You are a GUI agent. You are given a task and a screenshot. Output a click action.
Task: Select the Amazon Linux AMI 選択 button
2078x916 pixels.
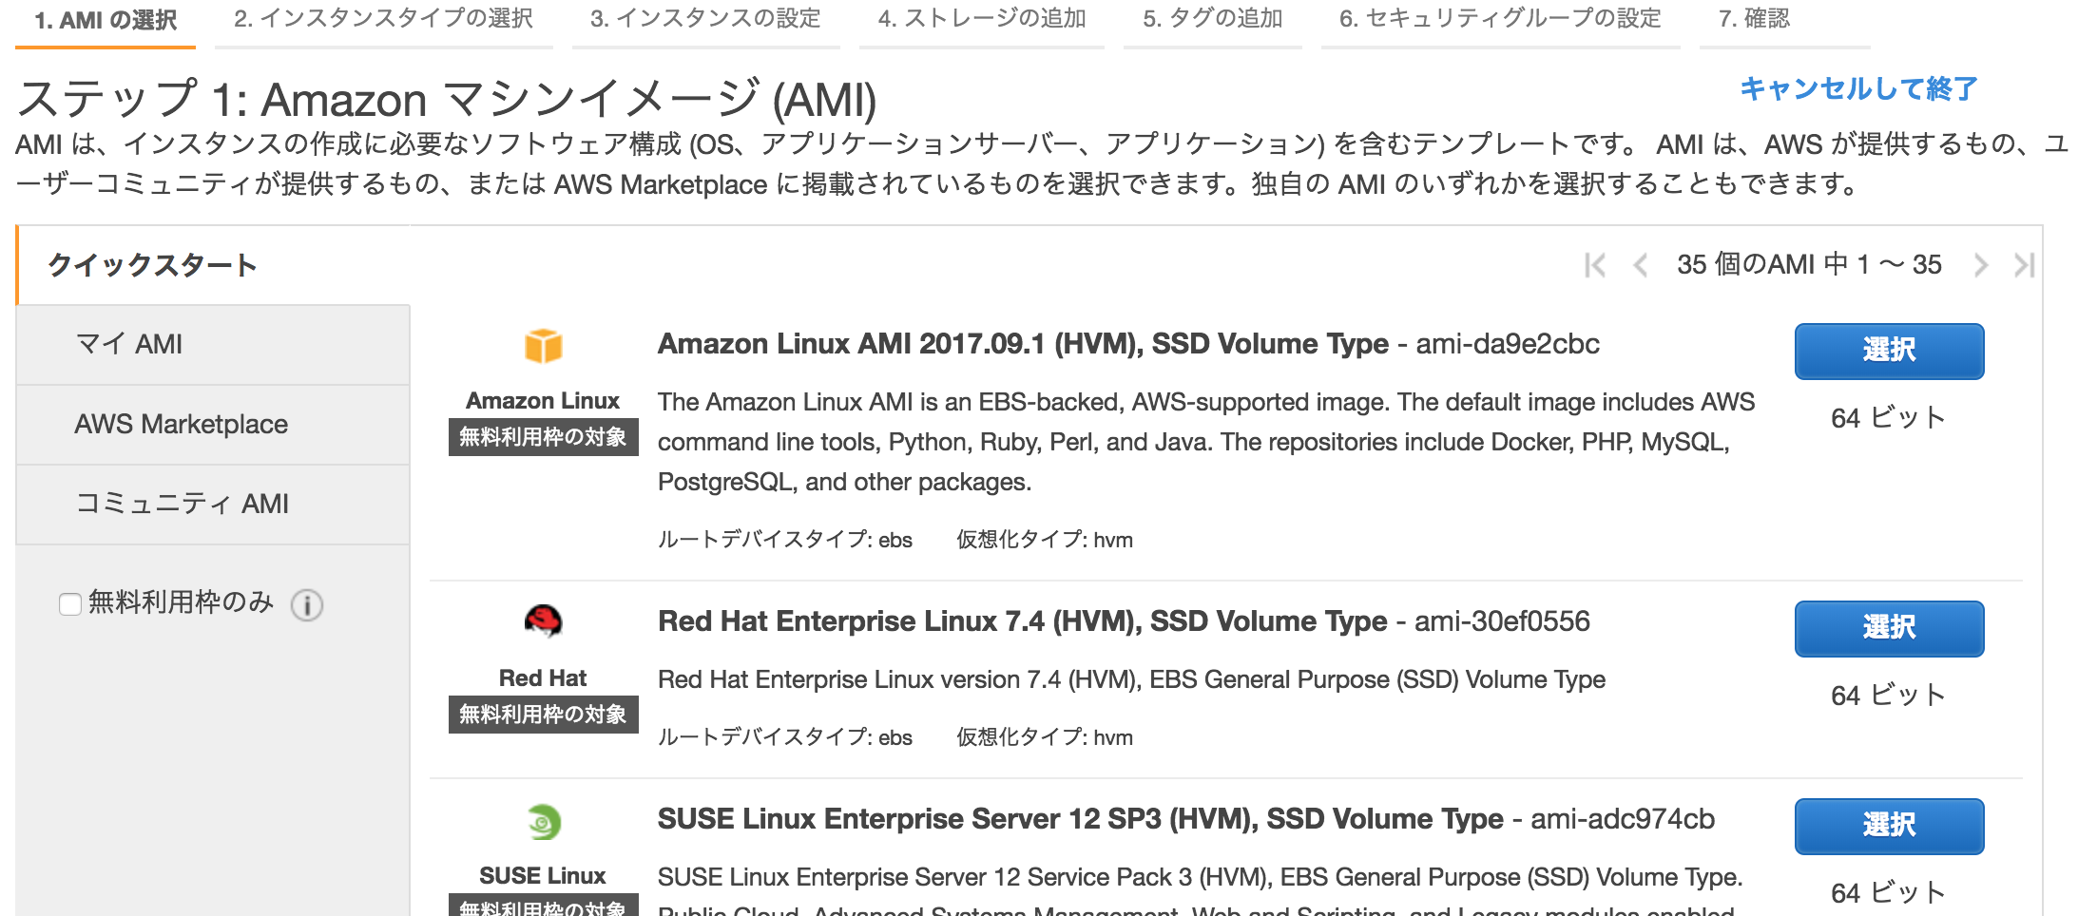pyautogui.click(x=1889, y=351)
